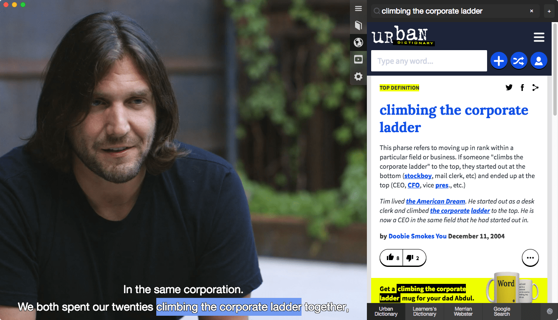Upvote the definition with thumbs up
This screenshot has height=320, width=558.
pos(392,258)
